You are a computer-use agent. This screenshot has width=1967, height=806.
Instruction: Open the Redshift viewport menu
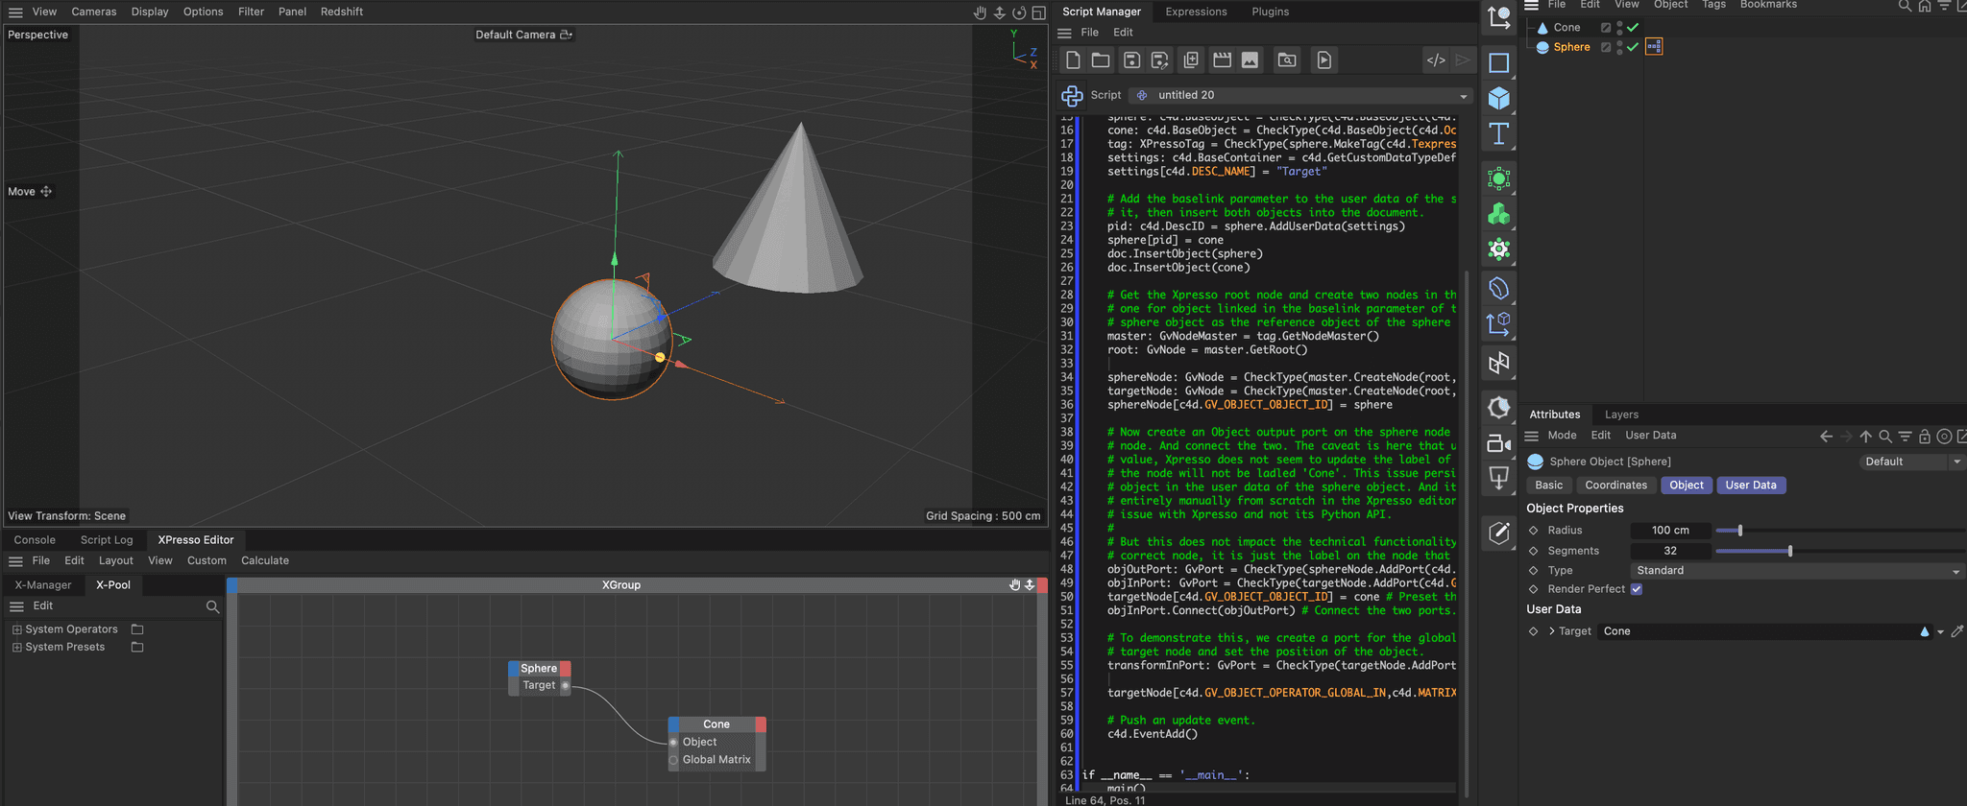[x=342, y=12]
